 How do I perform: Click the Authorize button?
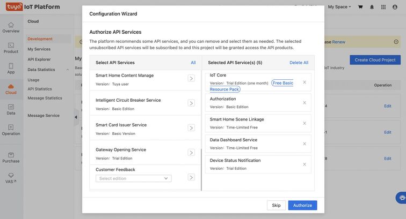(x=302, y=205)
